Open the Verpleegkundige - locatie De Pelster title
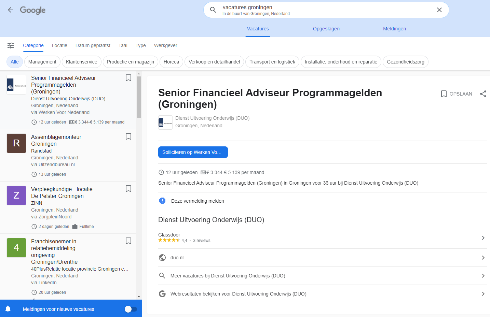490x317 pixels. (62, 192)
